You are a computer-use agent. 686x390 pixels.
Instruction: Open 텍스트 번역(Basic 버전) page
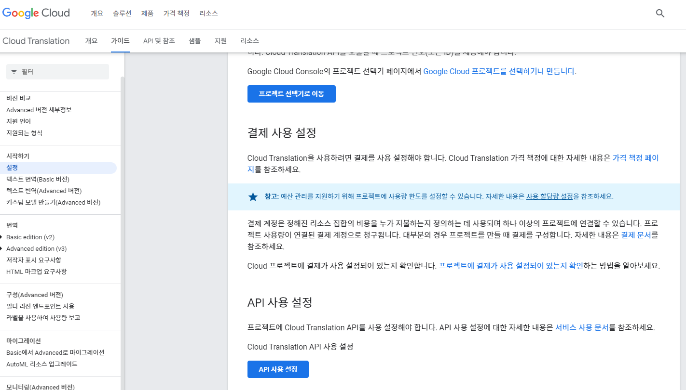[38, 179]
